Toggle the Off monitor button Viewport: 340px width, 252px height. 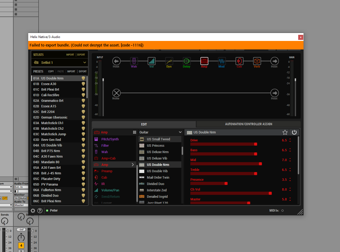(5, 198)
